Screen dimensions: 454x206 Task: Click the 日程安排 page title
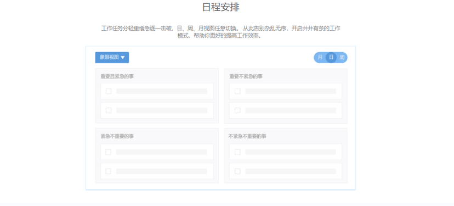coord(221,7)
